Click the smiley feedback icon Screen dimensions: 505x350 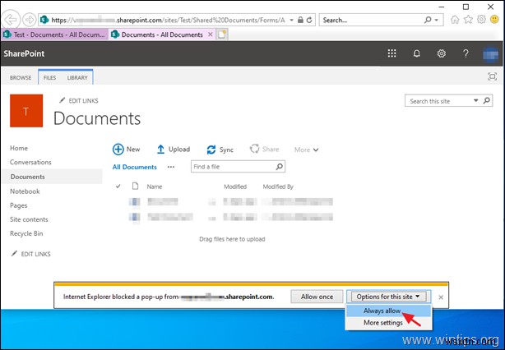(494, 20)
